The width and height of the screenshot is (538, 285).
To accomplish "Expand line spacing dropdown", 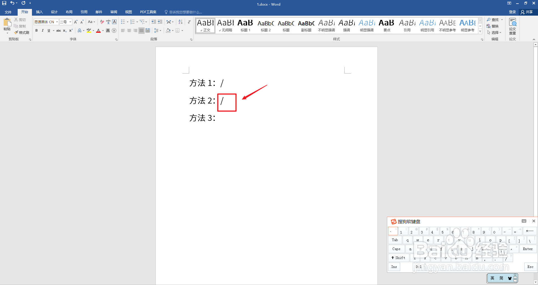I will (158, 30).
